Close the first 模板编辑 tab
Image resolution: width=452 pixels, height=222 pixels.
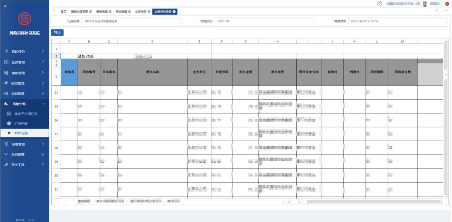[x=110, y=12]
